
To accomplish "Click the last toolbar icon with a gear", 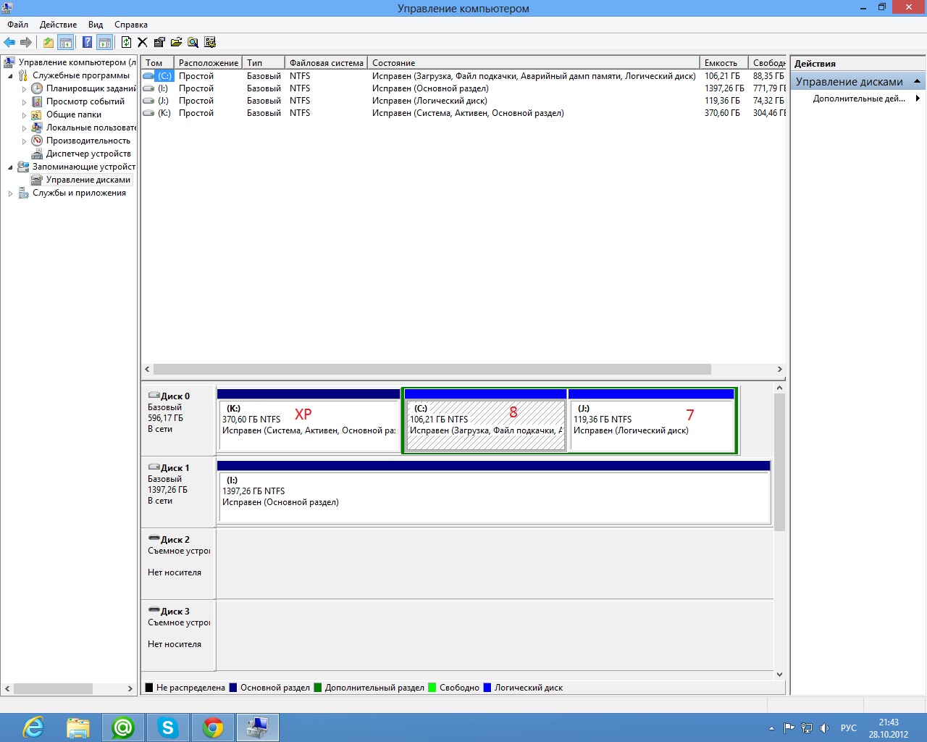I will click(x=210, y=42).
